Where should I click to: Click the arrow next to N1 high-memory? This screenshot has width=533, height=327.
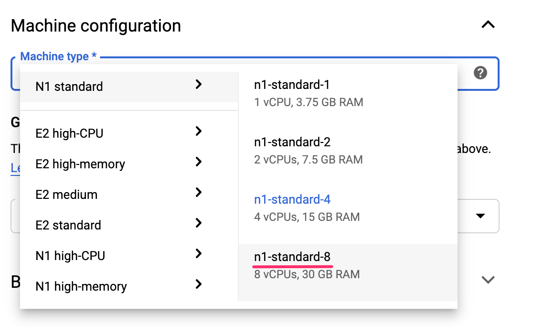click(x=199, y=284)
